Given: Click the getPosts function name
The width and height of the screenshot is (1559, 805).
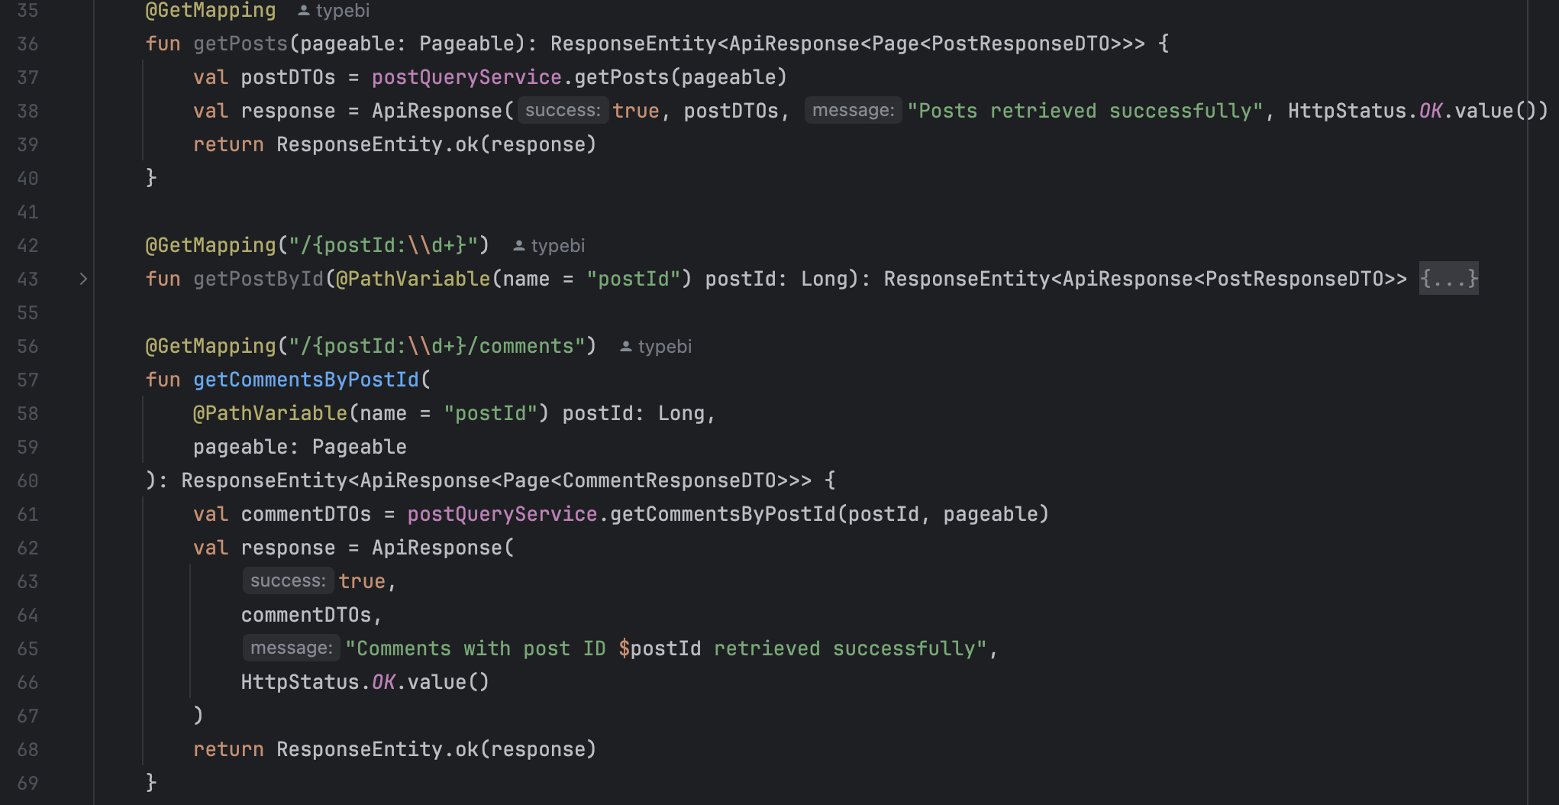Looking at the screenshot, I should (240, 44).
